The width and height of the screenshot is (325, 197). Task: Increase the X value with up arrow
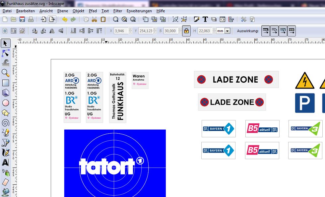pyautogui.click(x=130, y=29)
